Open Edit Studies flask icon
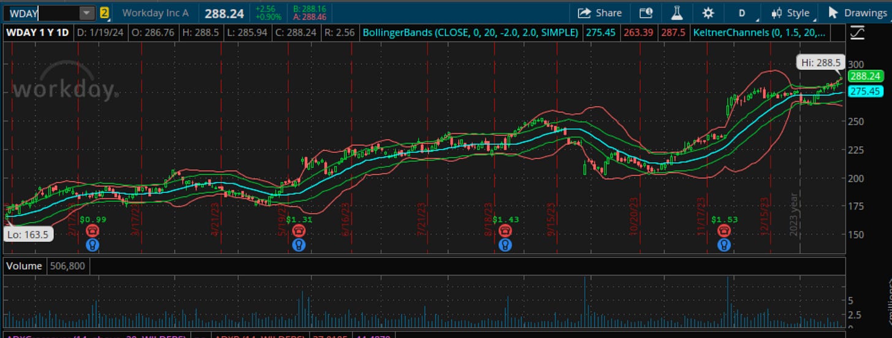892x338 pixels. (677, 13)
